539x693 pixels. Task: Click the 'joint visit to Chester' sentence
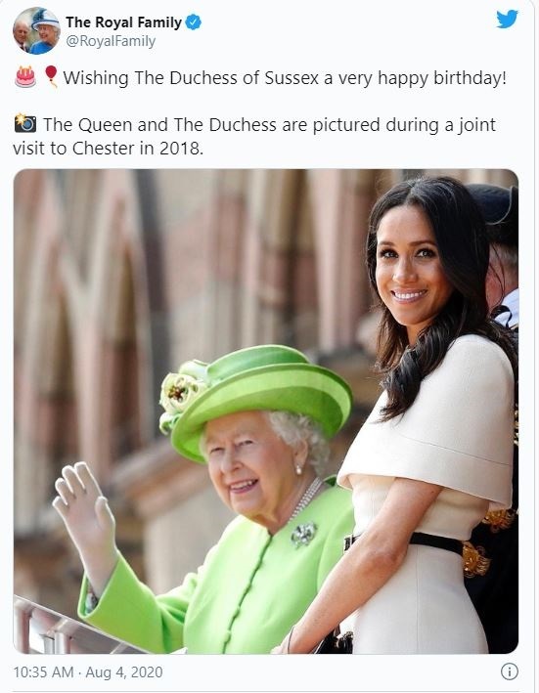click(x=253, y=136)
